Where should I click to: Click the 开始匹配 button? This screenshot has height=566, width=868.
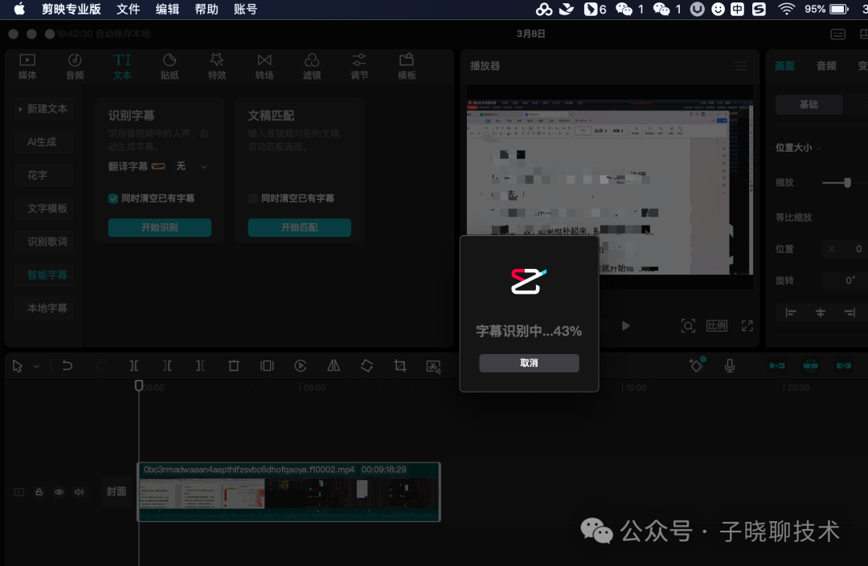pos(300,228)
